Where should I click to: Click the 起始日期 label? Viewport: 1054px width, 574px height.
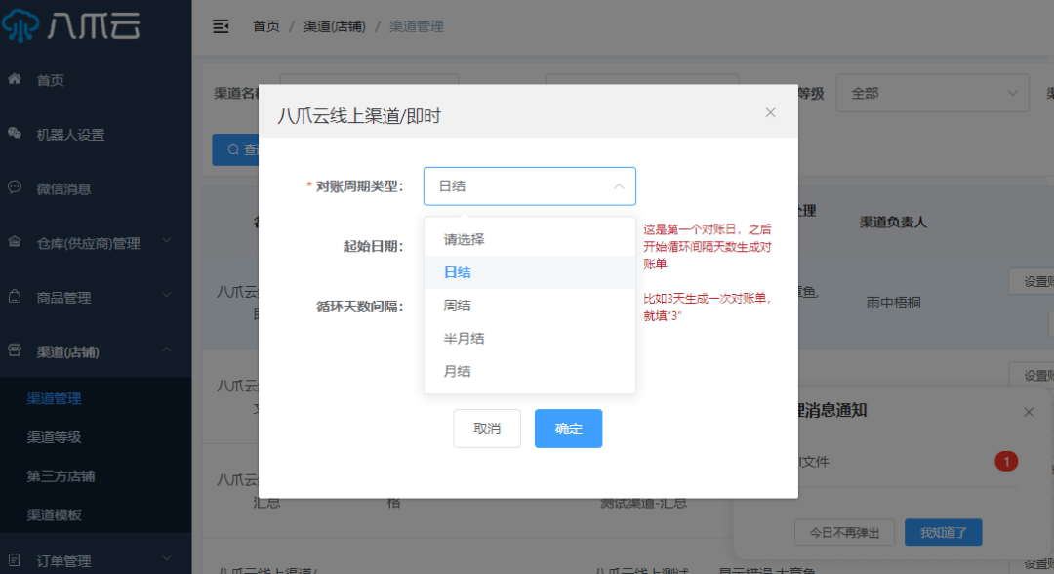click(x=373, y=247)
